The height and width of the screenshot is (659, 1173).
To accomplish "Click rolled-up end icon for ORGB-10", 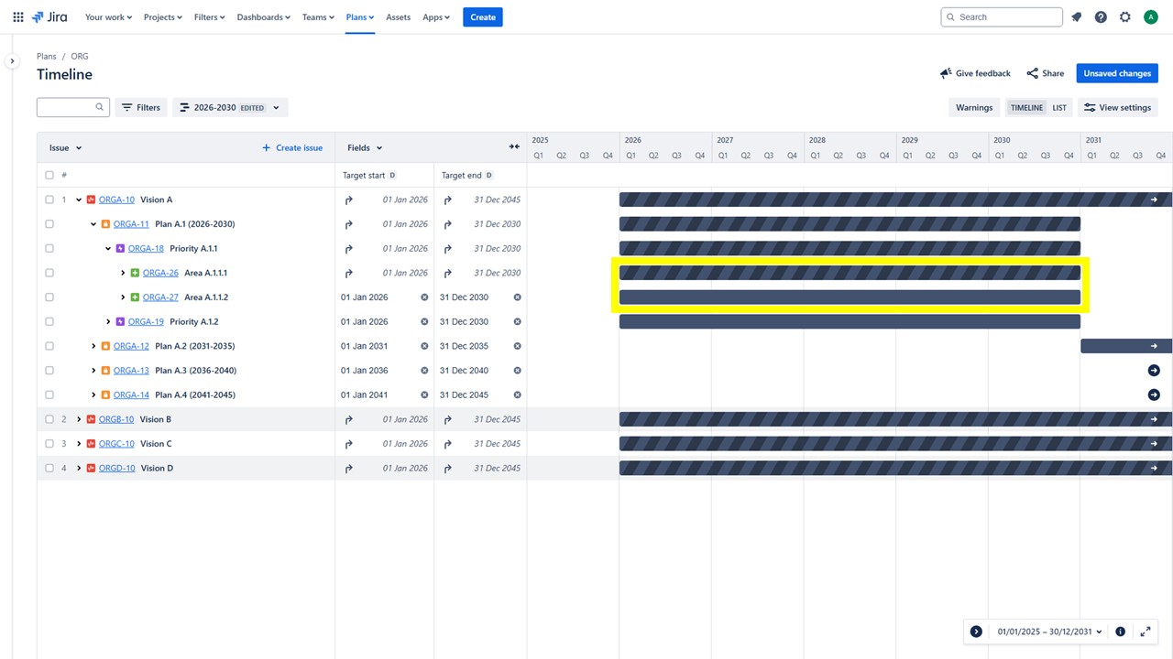I will point(447,419).
